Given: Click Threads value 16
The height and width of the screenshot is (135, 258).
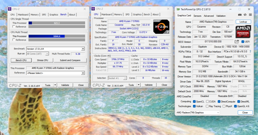Looking at the screenshot, I should 166,78.
